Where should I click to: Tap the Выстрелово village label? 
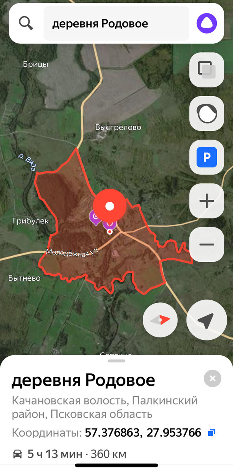[118, 127]
